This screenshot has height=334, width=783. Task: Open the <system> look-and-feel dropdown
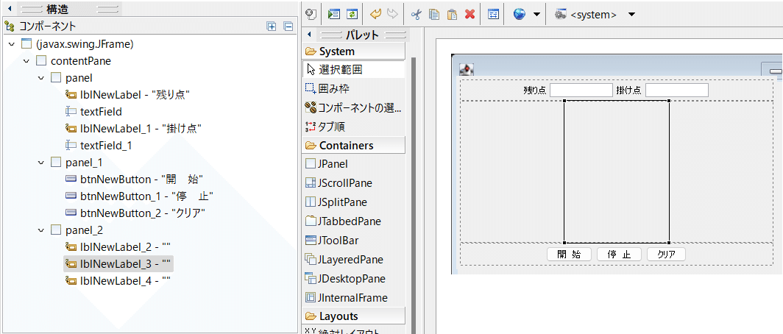coord(631,15)
